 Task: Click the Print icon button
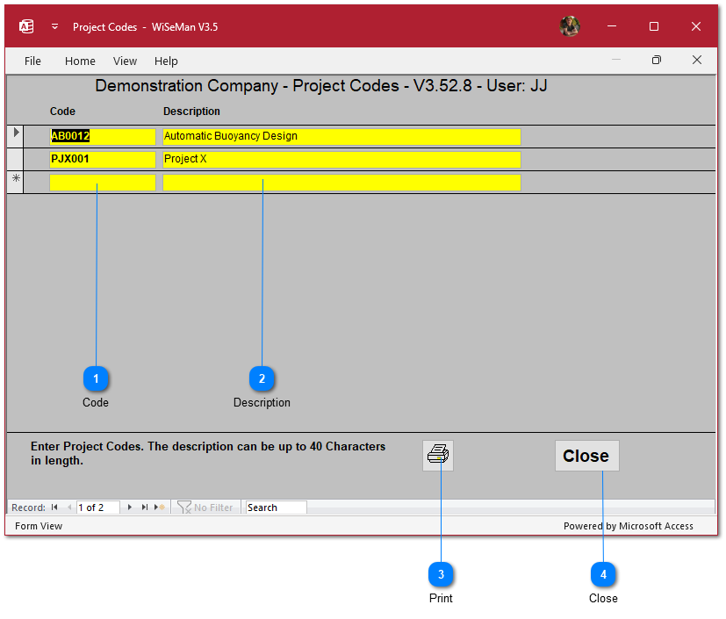click(x=438, y=455)
